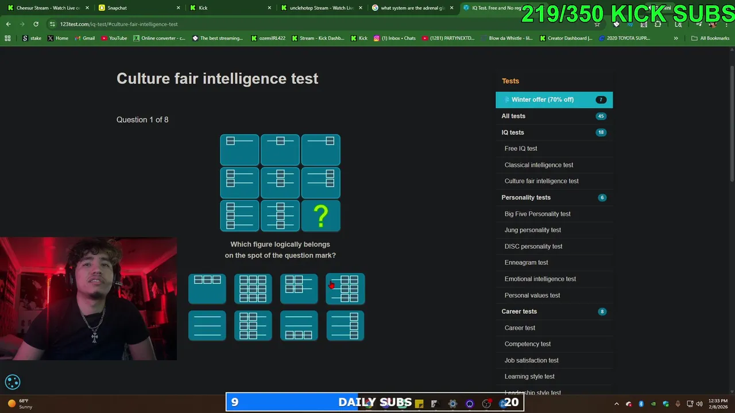
Task: Open All tests category
Action: pyautogui.click(x=554, y=116)
